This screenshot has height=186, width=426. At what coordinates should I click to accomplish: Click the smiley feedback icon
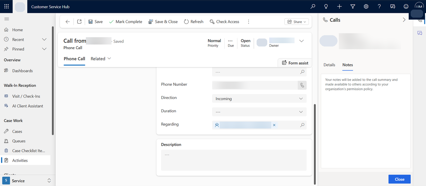tap(406, 6)
